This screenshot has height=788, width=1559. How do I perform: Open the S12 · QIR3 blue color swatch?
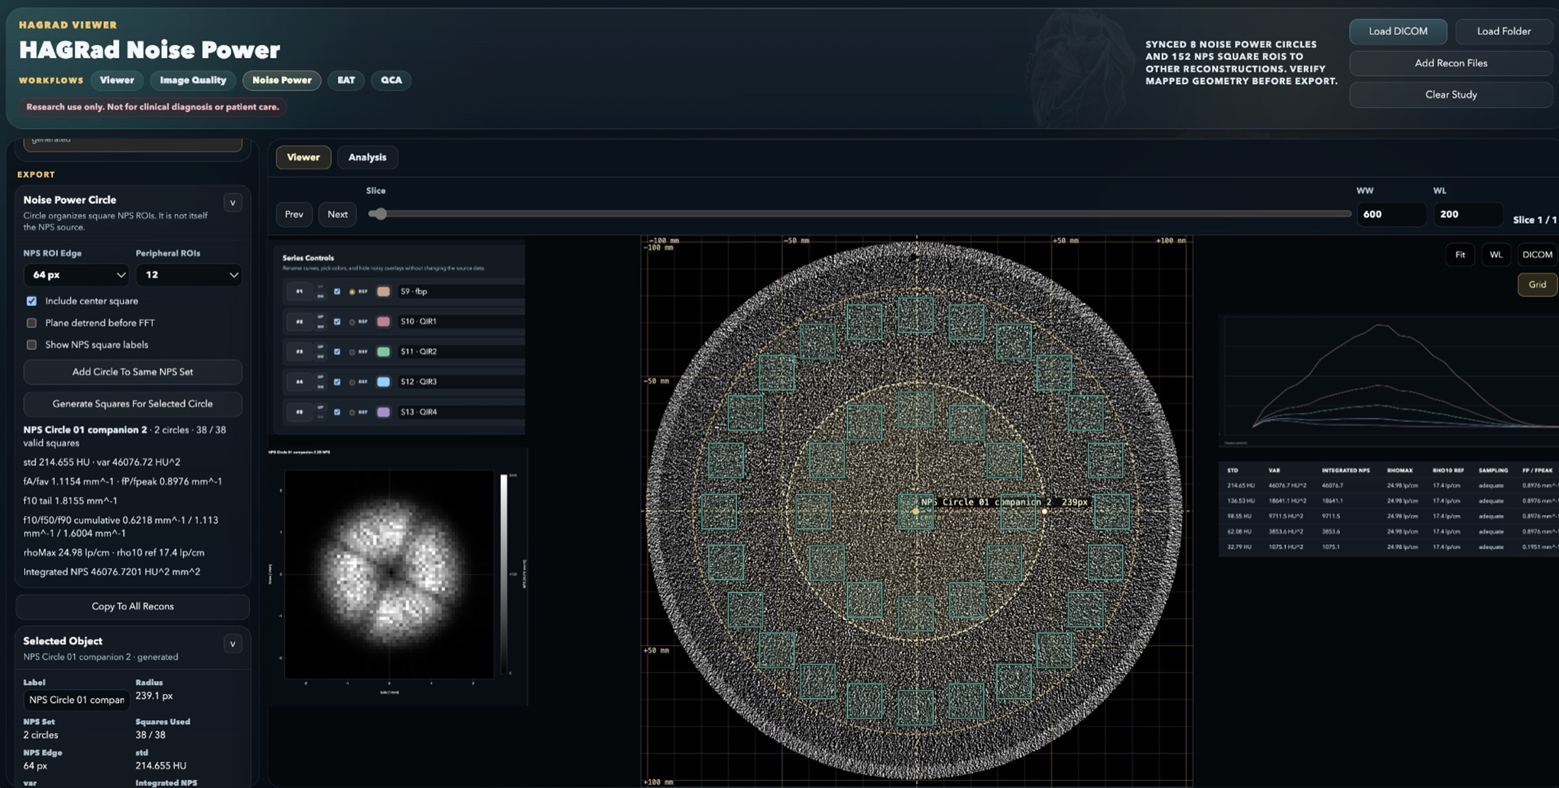(383, 382)
